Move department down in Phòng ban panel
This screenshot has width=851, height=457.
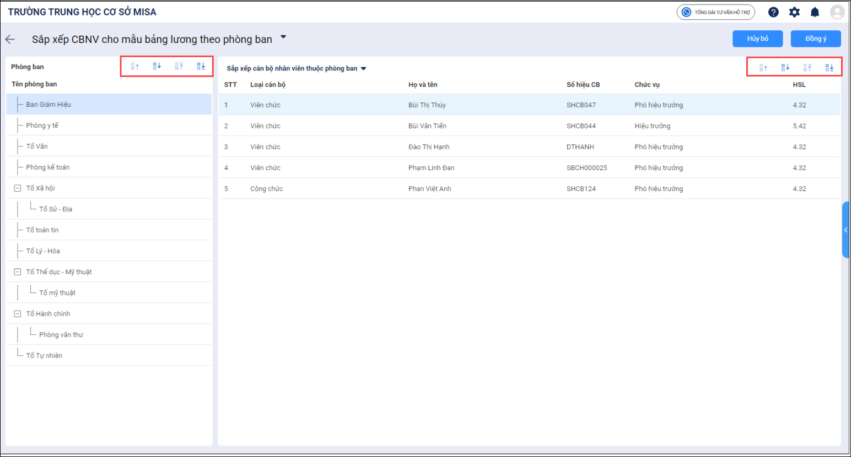pyautogui.click(x=157, y=67)
